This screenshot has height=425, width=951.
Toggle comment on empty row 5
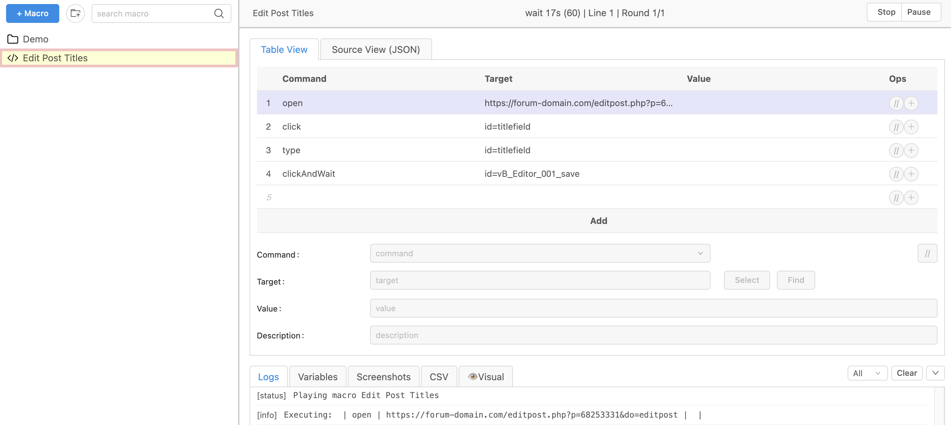pyautogui.click(x=896, y=198)
